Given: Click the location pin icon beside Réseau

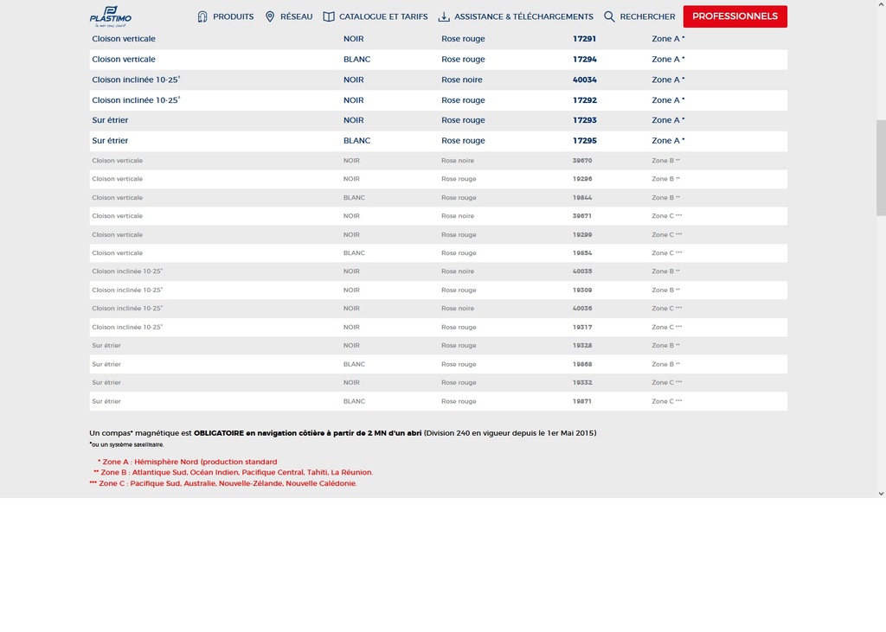Looking at the screenshot, I should [270, 17].
